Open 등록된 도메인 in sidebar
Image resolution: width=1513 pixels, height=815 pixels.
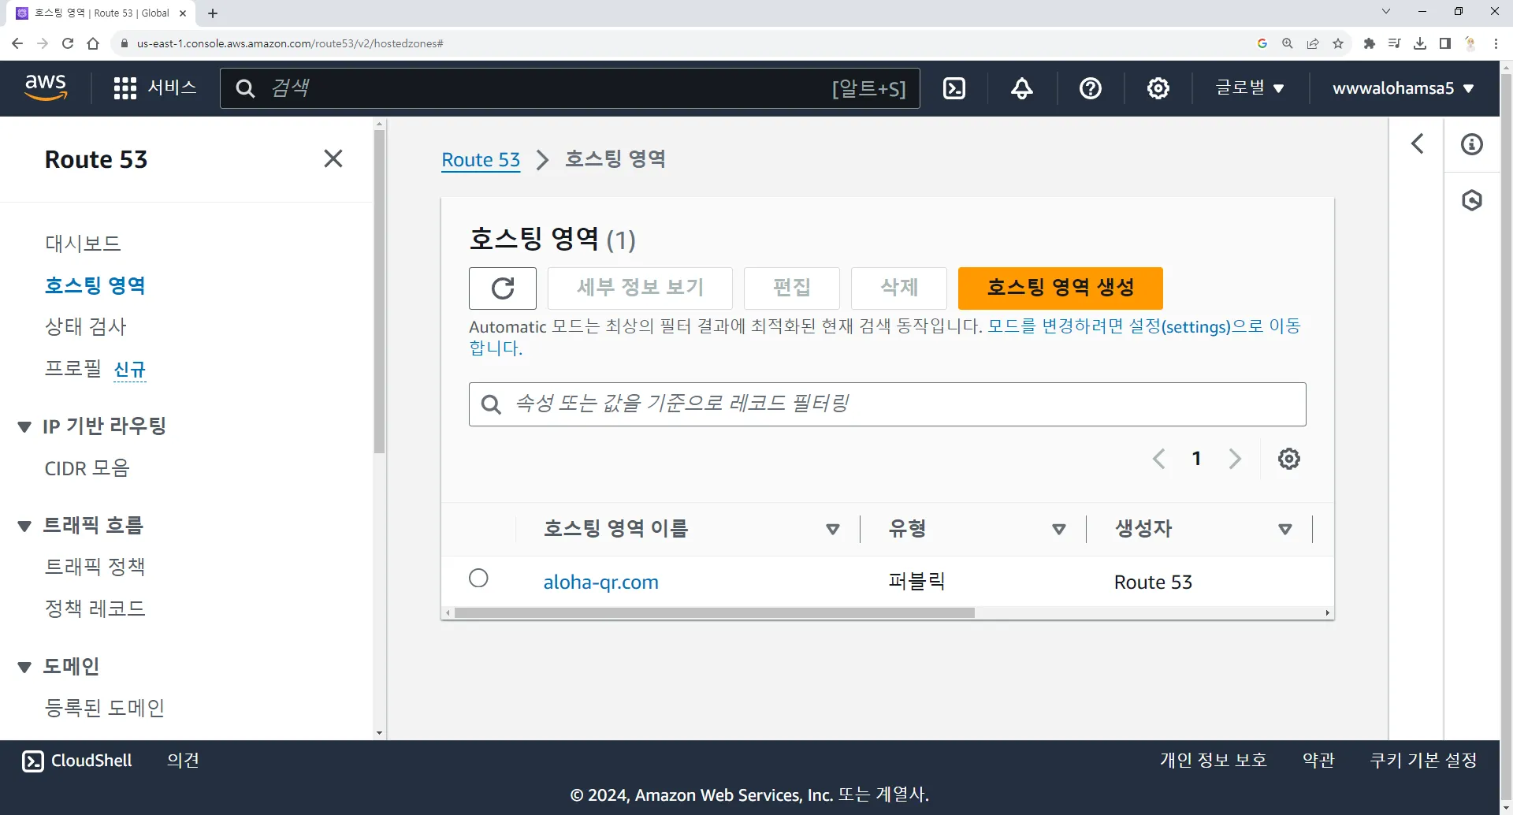click(x=105, y=708)
